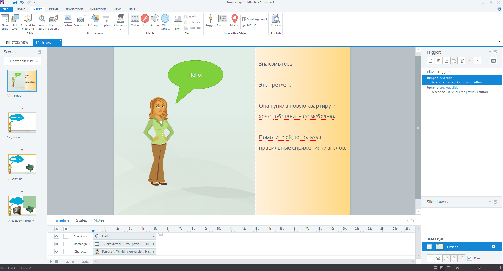Switch to STORY VIEW
The image size is (503, 271).
(17, 42)
